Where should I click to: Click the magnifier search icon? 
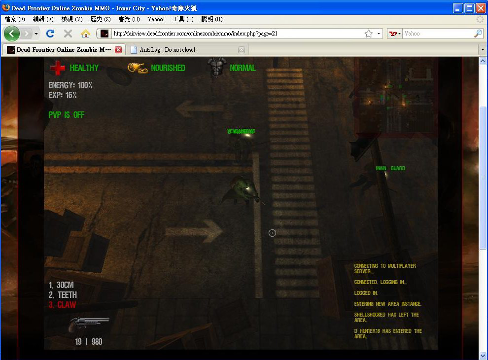click(478, 34)
